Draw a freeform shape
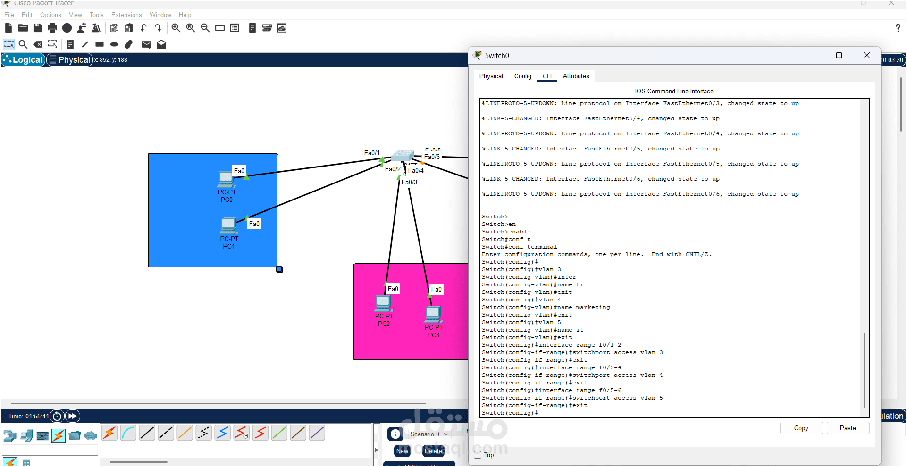Viewport: 907px width, 467px height. (x=129, y=45)
